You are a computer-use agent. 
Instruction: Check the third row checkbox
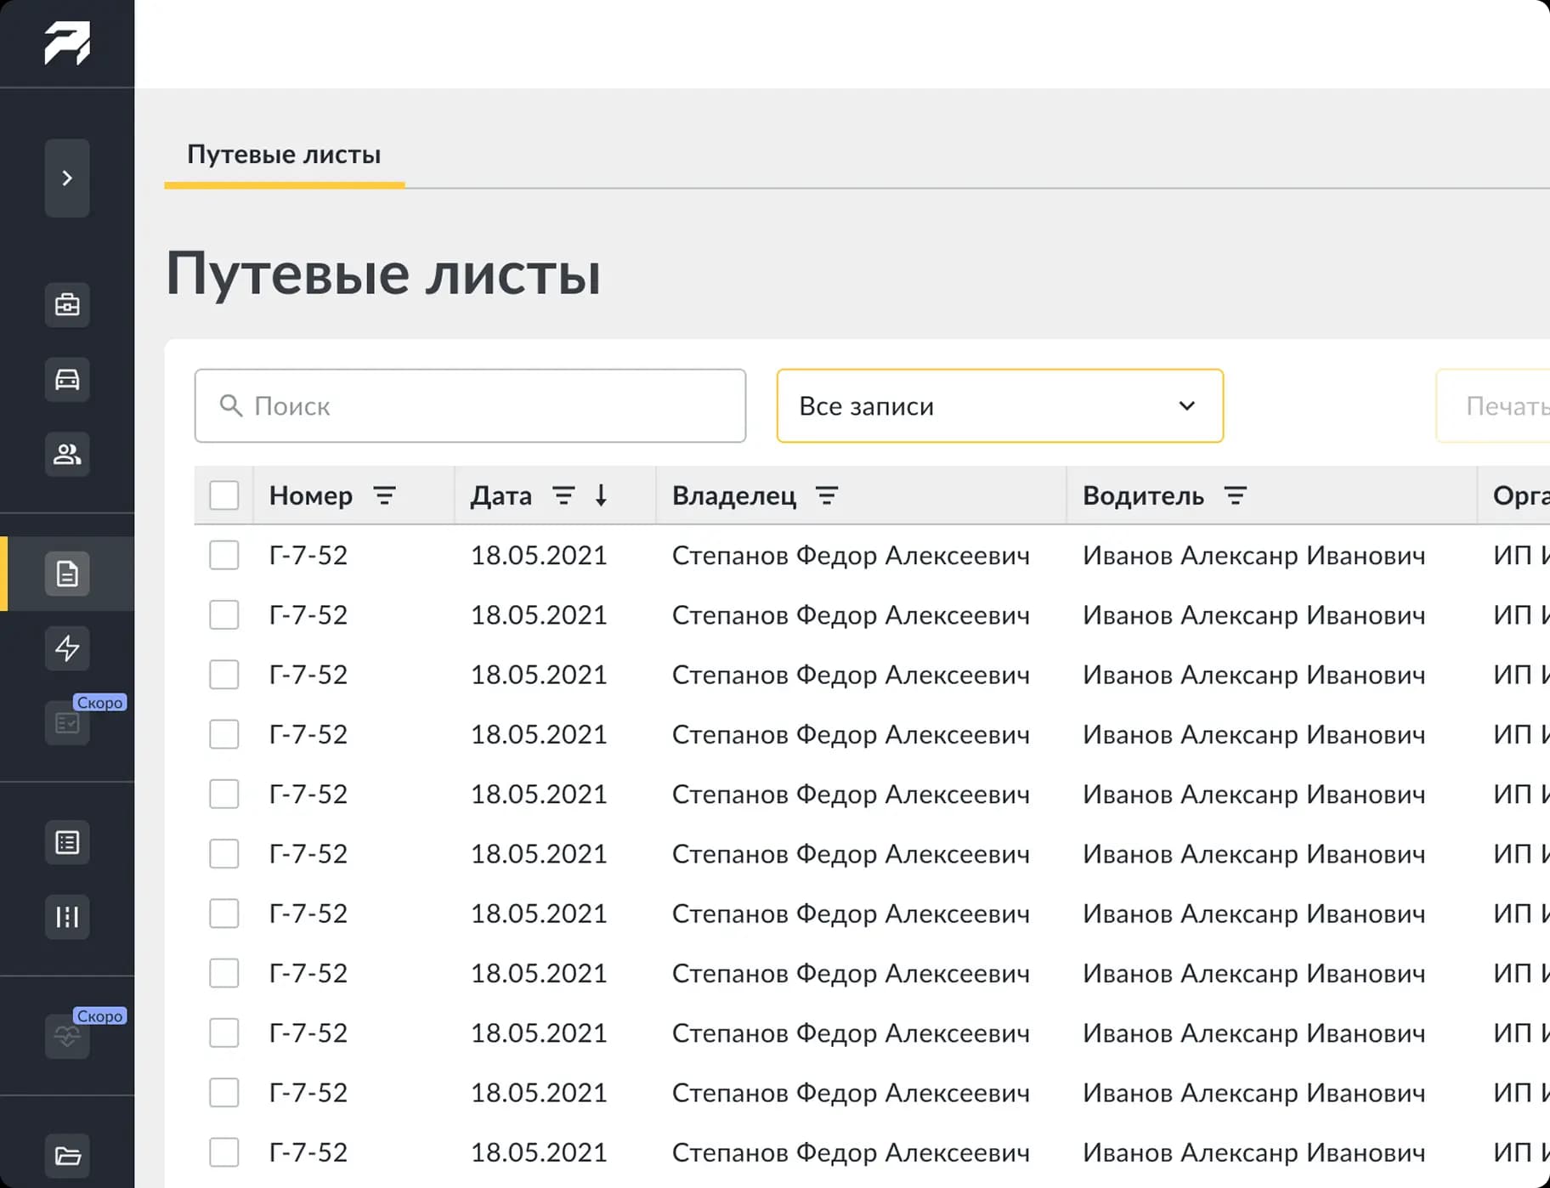(224, 675)
